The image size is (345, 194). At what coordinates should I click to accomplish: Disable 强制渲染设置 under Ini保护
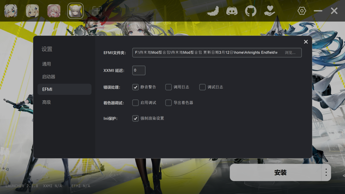click(136, 119)
